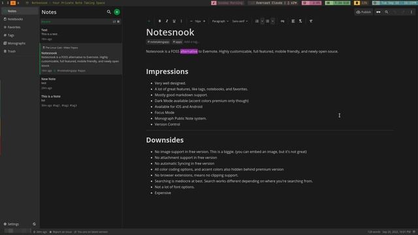Click the word count in status bar
The height and width of the screenshot is (235, 418).
[374, 232]
